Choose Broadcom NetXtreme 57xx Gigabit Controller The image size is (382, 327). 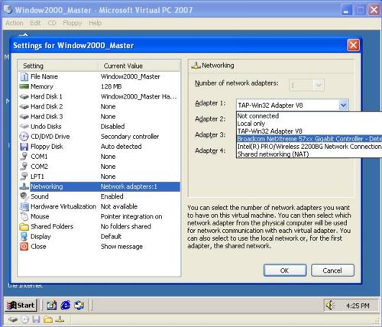pos(309,139)
